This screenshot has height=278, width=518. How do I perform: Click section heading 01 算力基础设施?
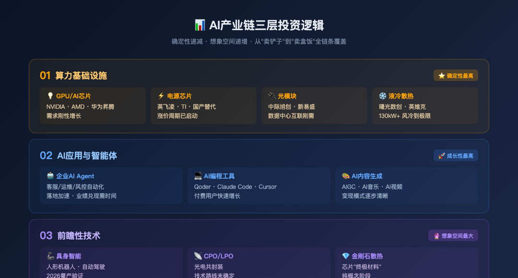coord(73,76)
